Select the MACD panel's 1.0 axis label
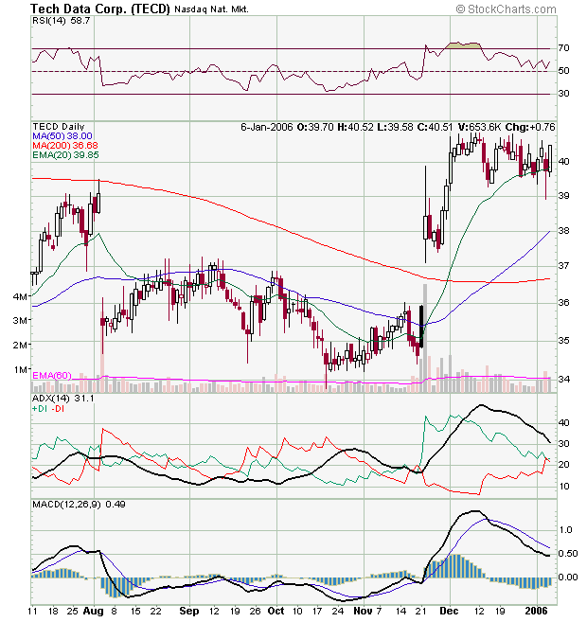587x622 pixels. coord(565,530)
